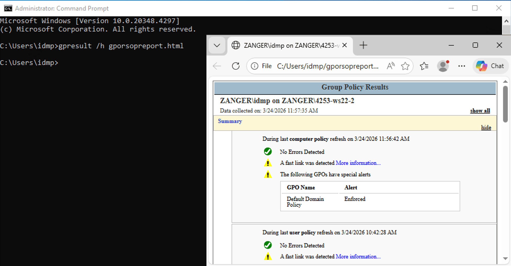Collapse the Summary section via hide
Screen dimensions: 511x266
pyautogui.click(x=486, y=127)
